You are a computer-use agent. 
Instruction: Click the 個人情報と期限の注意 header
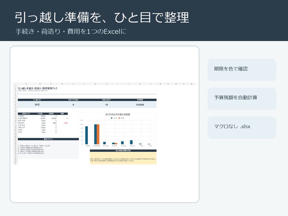[123, 151]
